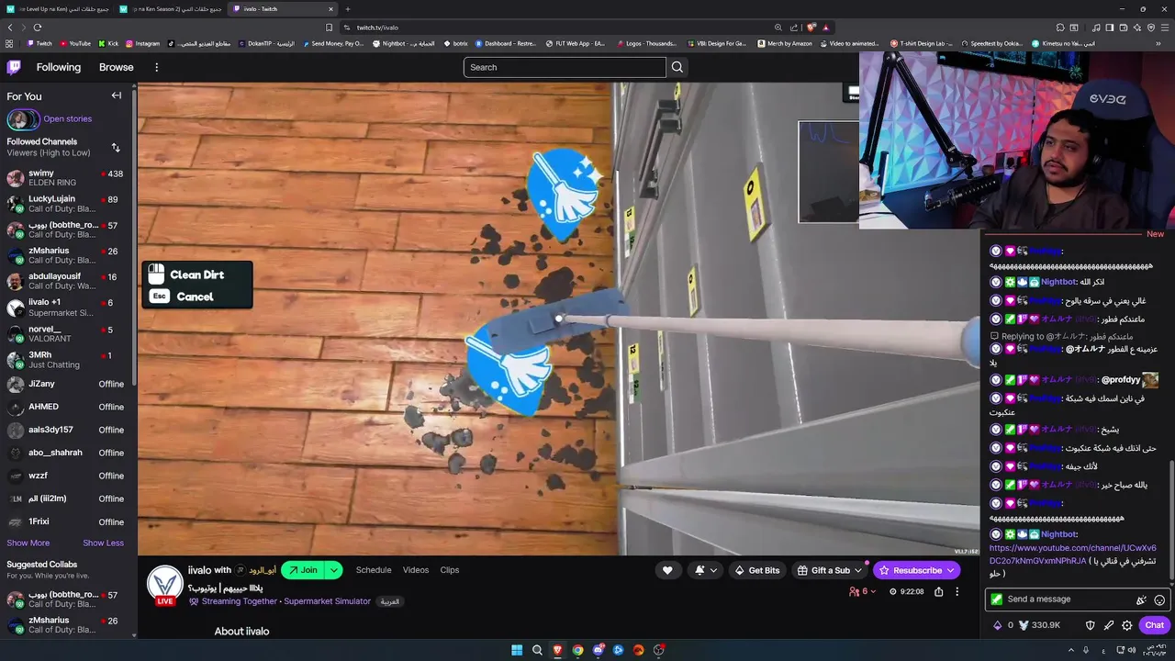Toggle taskbar microphone icon
Image resolution: width=1175 pixels, height=661 pixels.
[x=1086, y=650]
